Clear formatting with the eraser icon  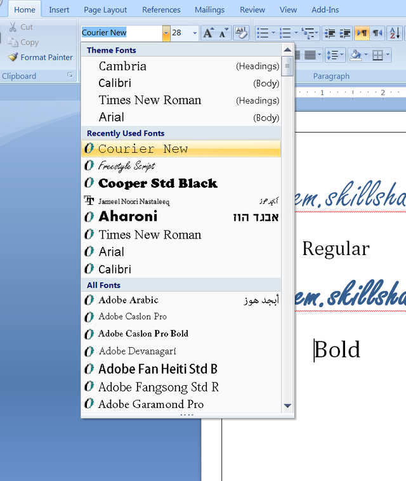point(241,33)
